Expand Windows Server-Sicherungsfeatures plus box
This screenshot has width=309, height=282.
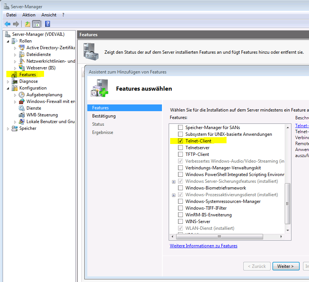(x=174, y=182)
